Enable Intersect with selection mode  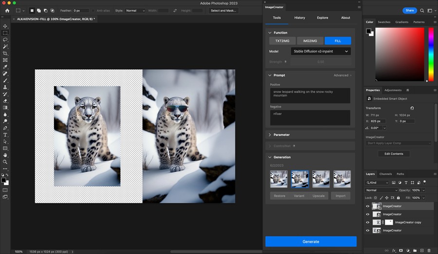(x=52, y=11)
